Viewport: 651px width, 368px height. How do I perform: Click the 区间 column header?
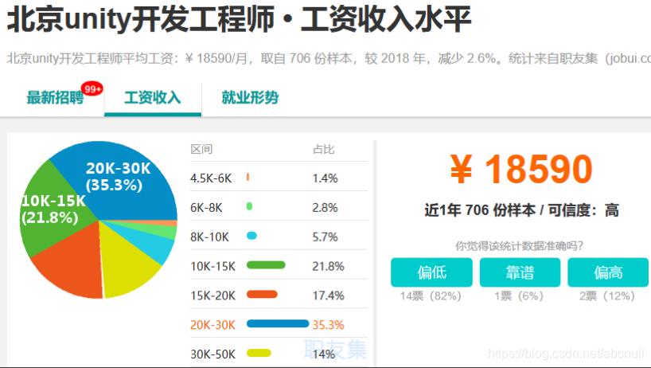click(x=201, y=149)
